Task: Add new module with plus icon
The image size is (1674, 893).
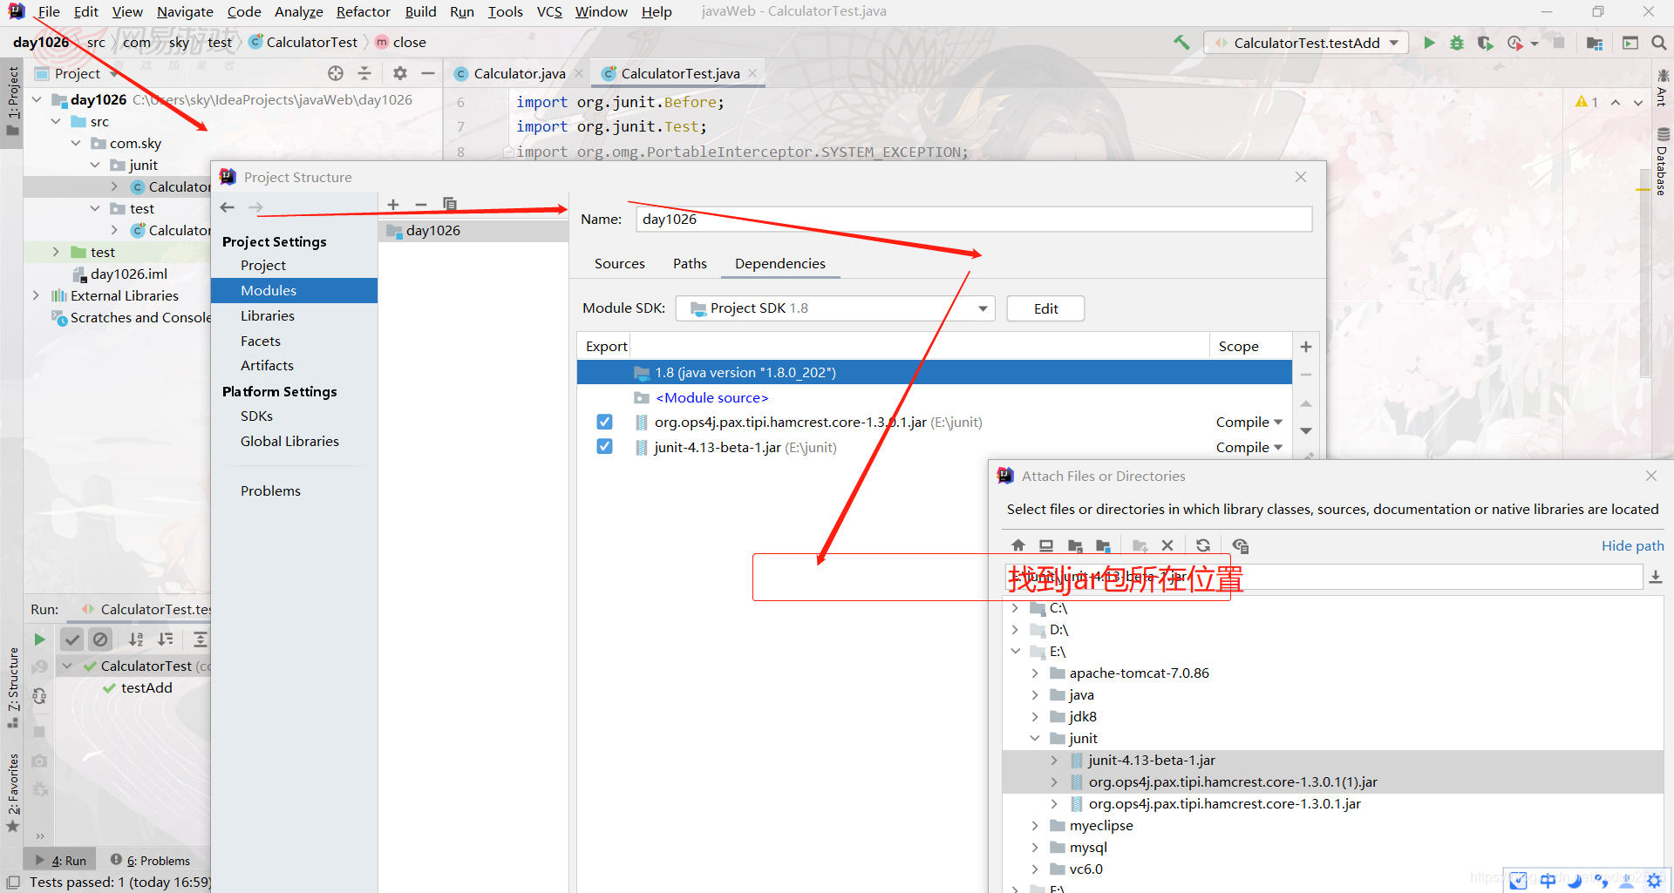Action: (393, 205)
